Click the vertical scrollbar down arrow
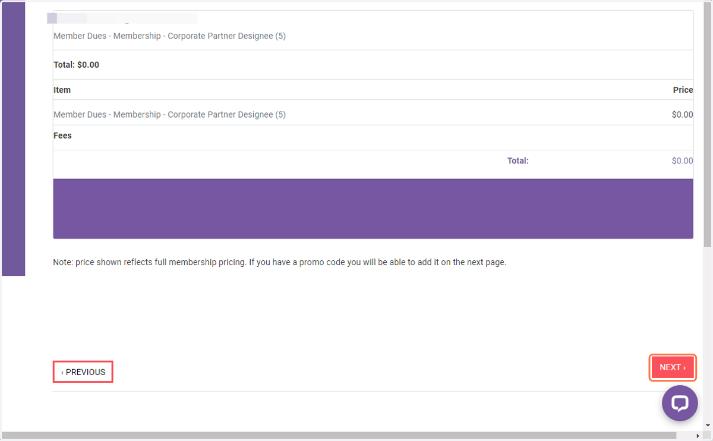The width and height of the screenshot is (713, 441). 707,426
